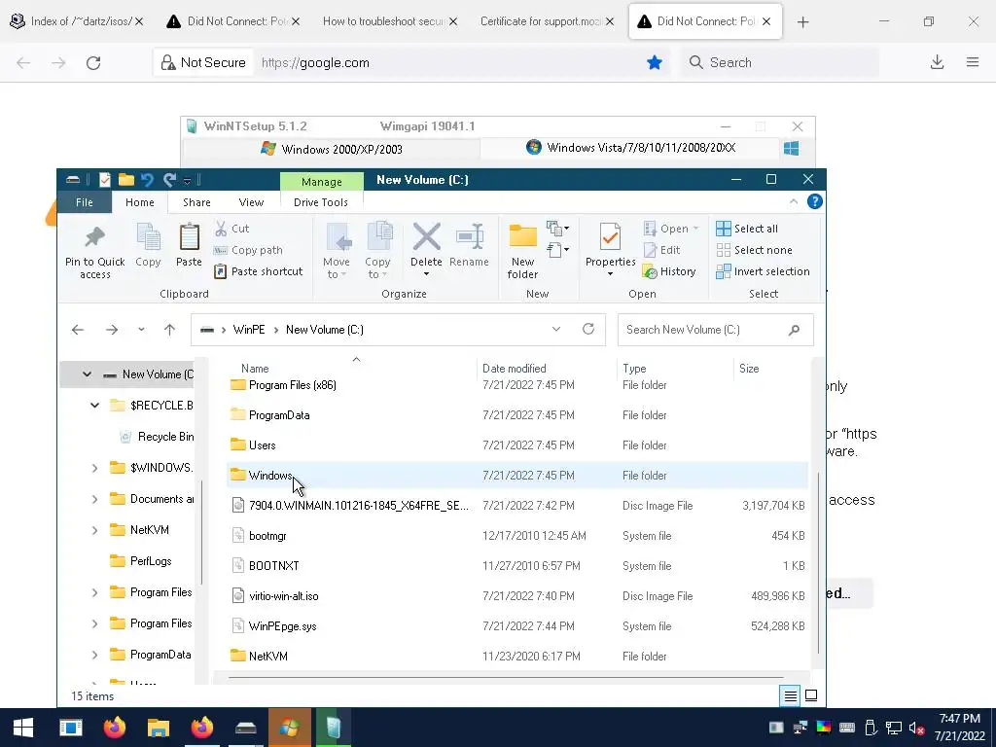This screenshot has width=996, height=747.
Task: Switch to details view layout icon
Action: click(x=790, y=696)
